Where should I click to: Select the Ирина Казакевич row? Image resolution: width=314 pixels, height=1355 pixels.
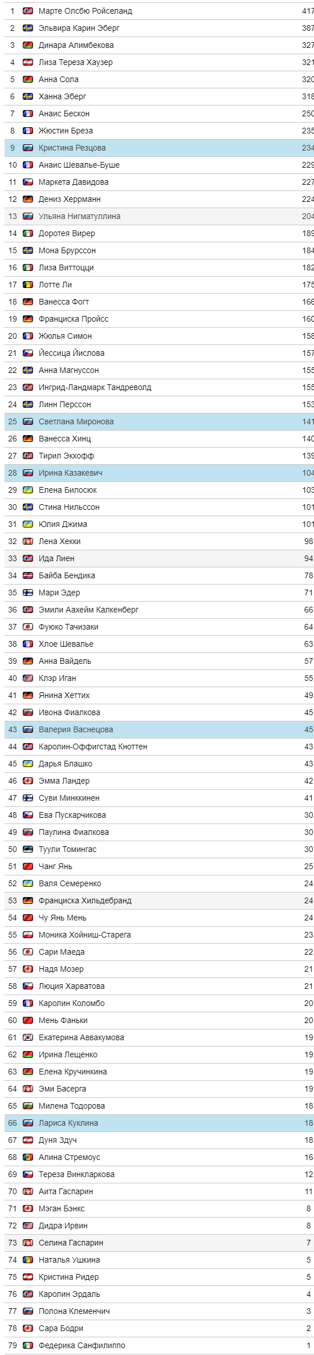pyautogui.click(x=159, y=473)
